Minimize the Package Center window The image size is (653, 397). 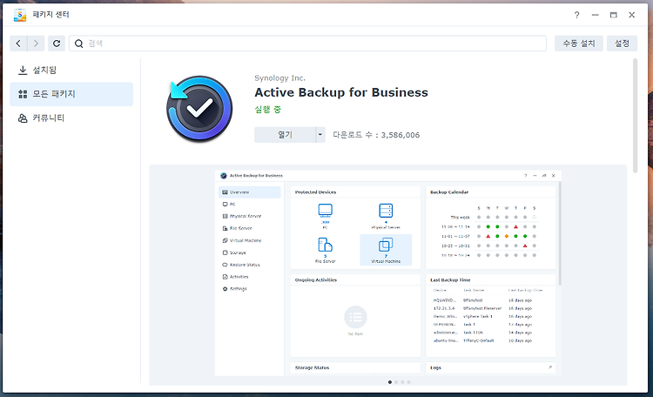coord(595,15)
